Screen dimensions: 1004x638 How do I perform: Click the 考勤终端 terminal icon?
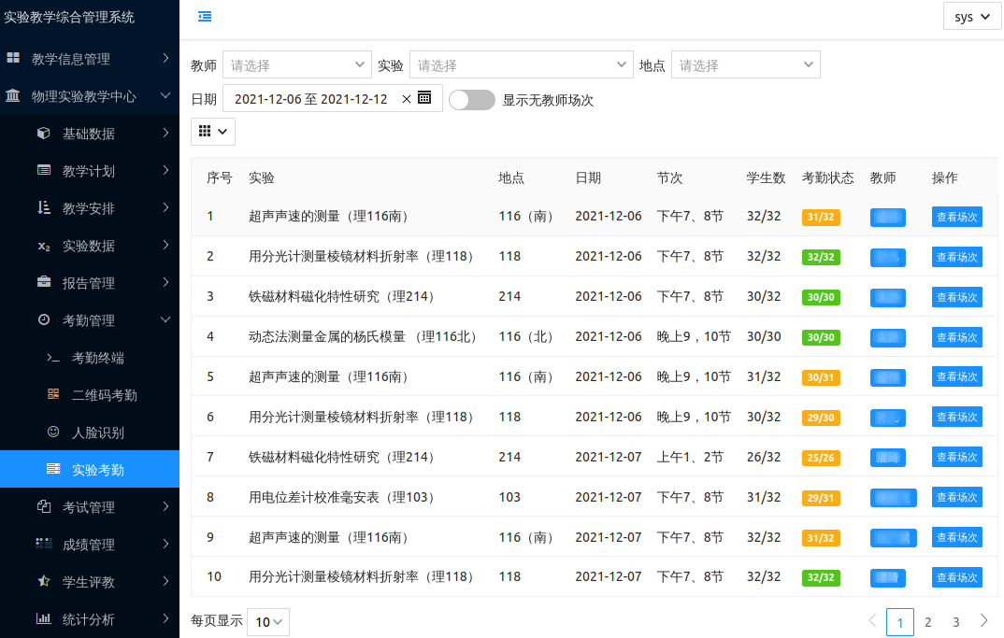(53, 358)
